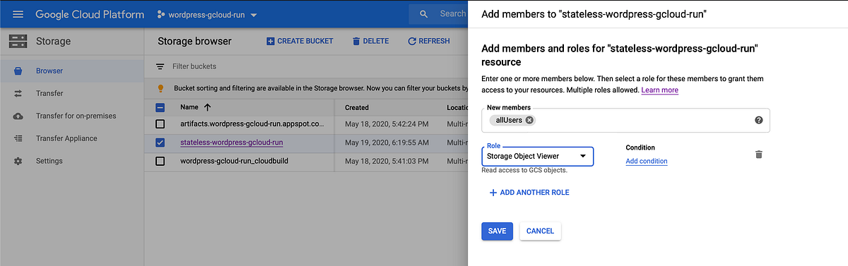Click the project selector hexagon icon
This screenshot has width=848, height=266.
[160, 14]
